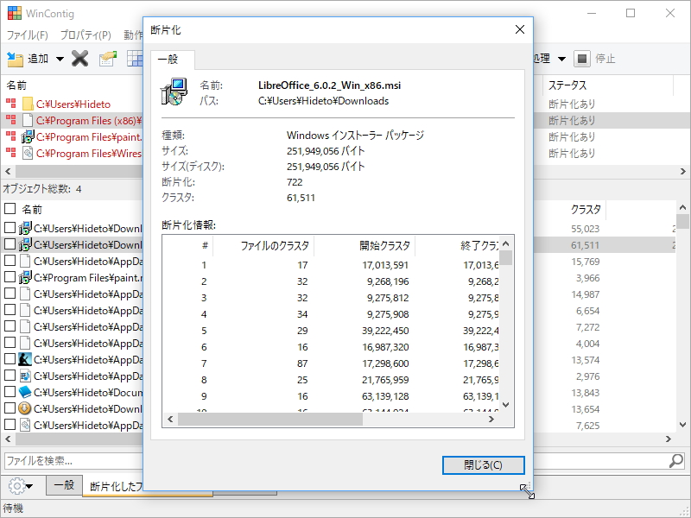Check the row with 7,625 clusters
Viewport: 691px width, 518px height.
(x=10, y=425)
